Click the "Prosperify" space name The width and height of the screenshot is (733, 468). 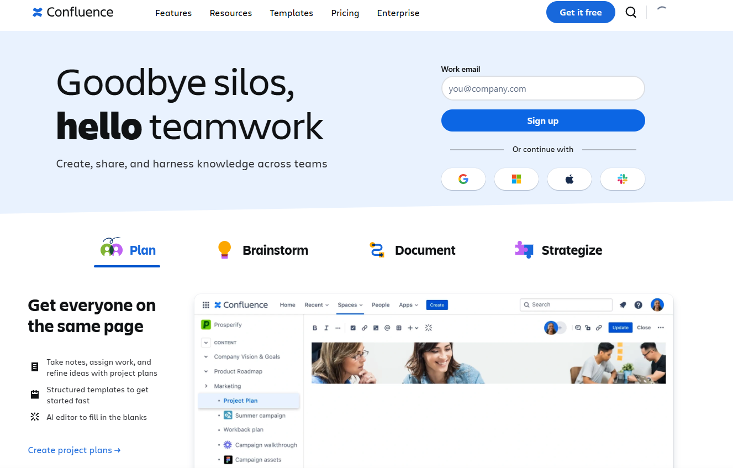click(228, 325)
